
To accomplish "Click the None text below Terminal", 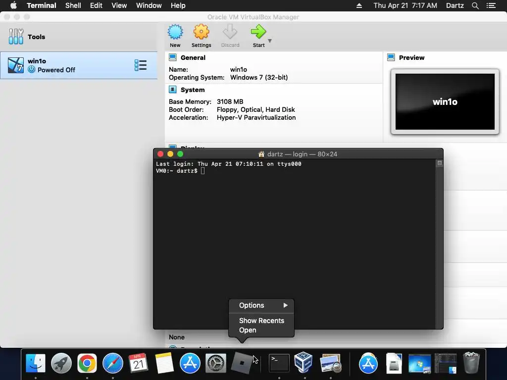I will click(177, 337).
